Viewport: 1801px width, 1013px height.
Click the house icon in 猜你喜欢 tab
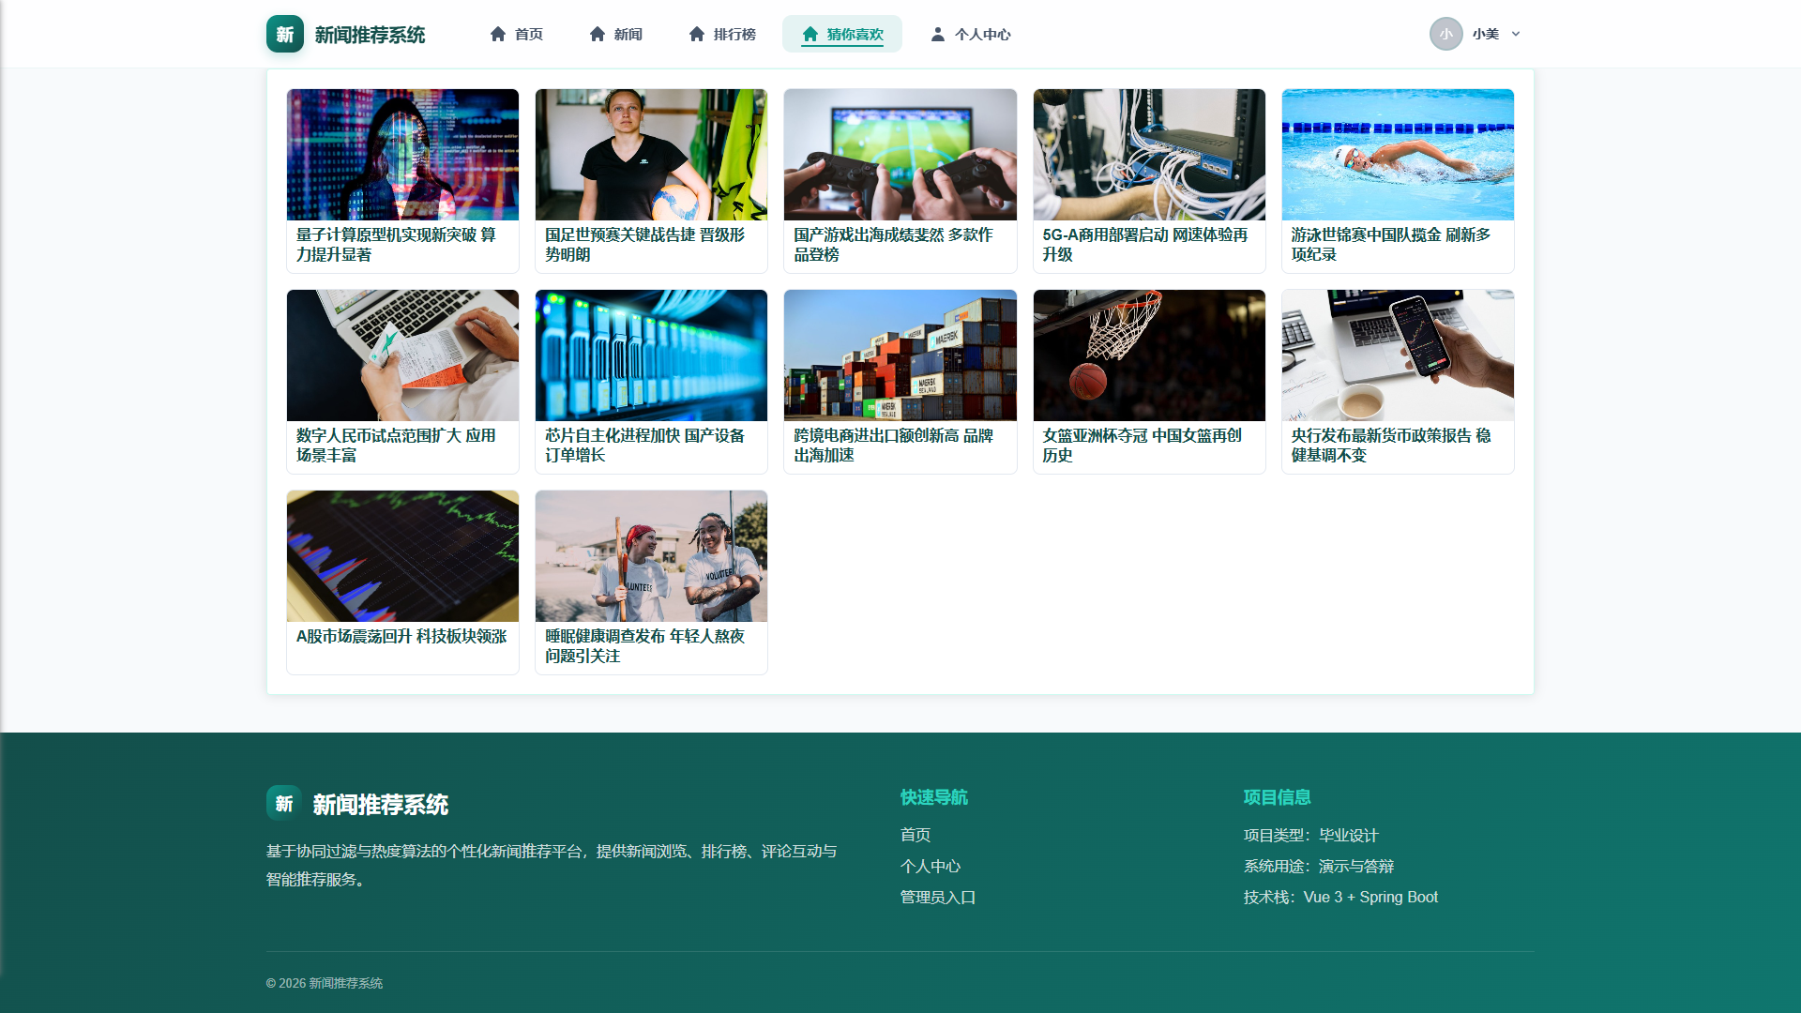click(x=810, y=34)
